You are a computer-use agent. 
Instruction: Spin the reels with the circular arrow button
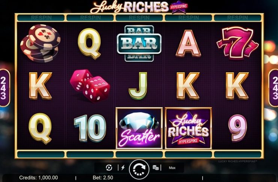[139, 169]
